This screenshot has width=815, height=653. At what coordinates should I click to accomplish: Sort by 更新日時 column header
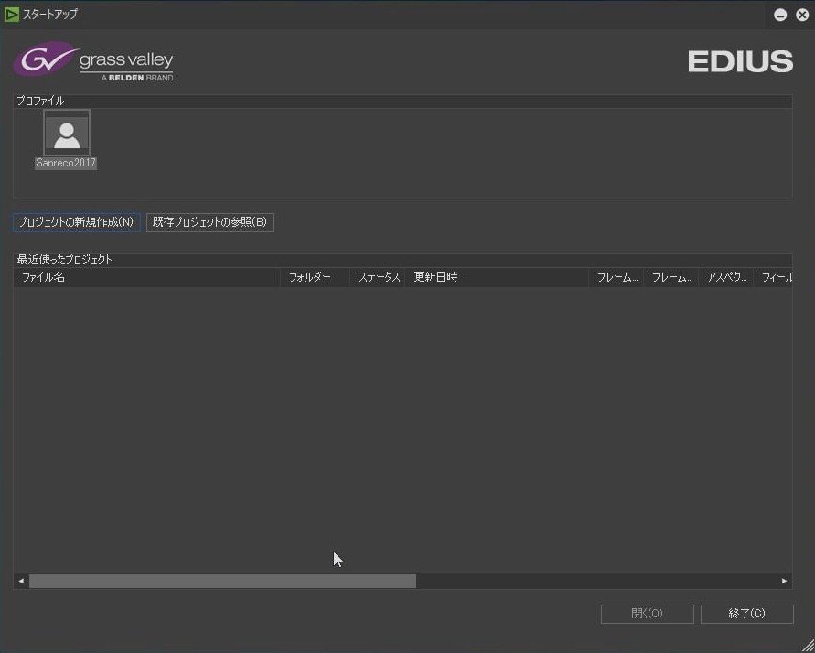497,277
